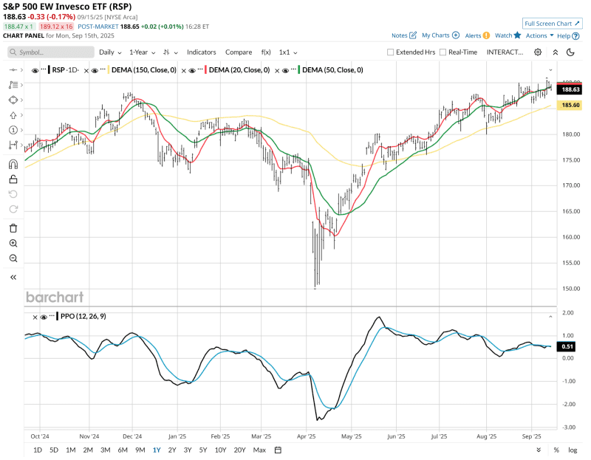Viewport: 591px width, 460px height.
Task: Collapse the left drawing toolbar
Action: [13, 277]
